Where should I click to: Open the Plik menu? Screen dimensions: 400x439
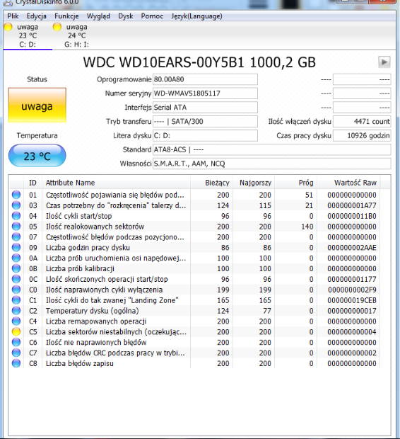13,16
